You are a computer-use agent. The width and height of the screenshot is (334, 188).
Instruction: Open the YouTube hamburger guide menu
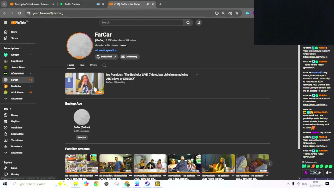pyautogui.click(x=5, y=23)
